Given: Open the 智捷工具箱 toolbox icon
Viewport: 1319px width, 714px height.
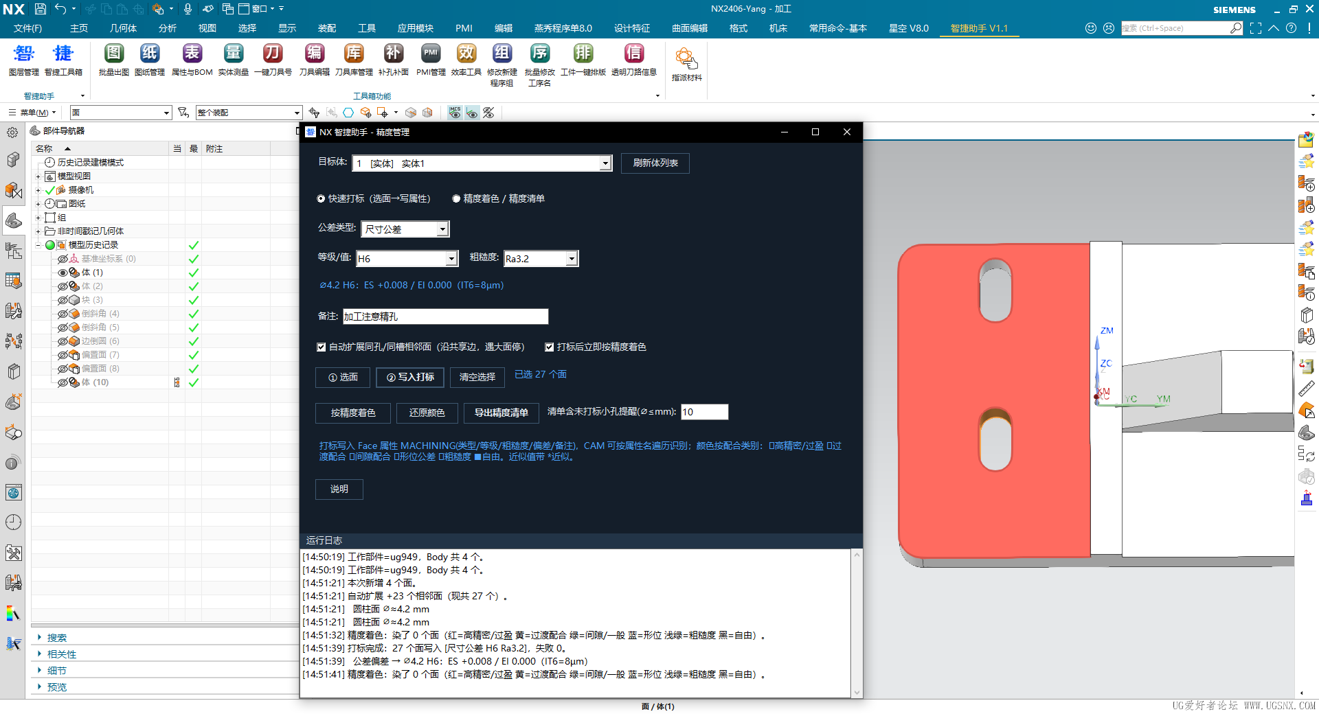Looking at the screenshot, I should 63,59.
